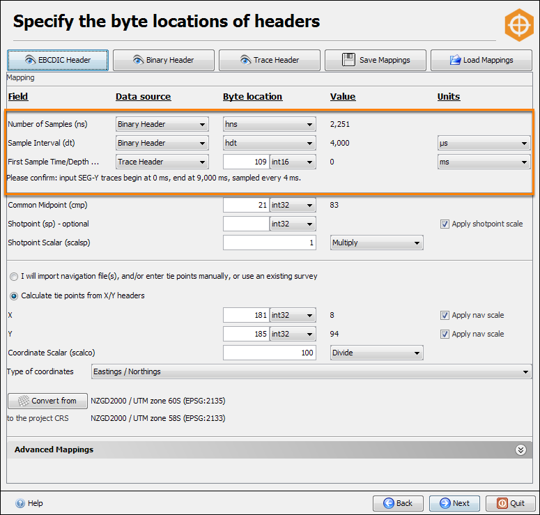Click the Coordinate Scalar field 100

coord(270,353)
